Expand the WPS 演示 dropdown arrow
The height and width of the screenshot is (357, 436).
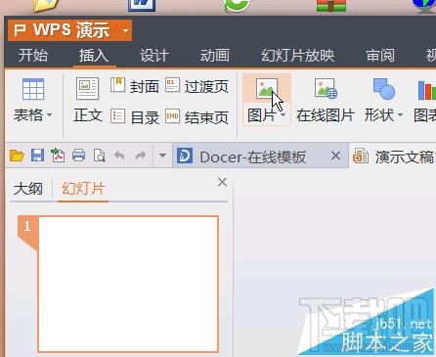125,31
